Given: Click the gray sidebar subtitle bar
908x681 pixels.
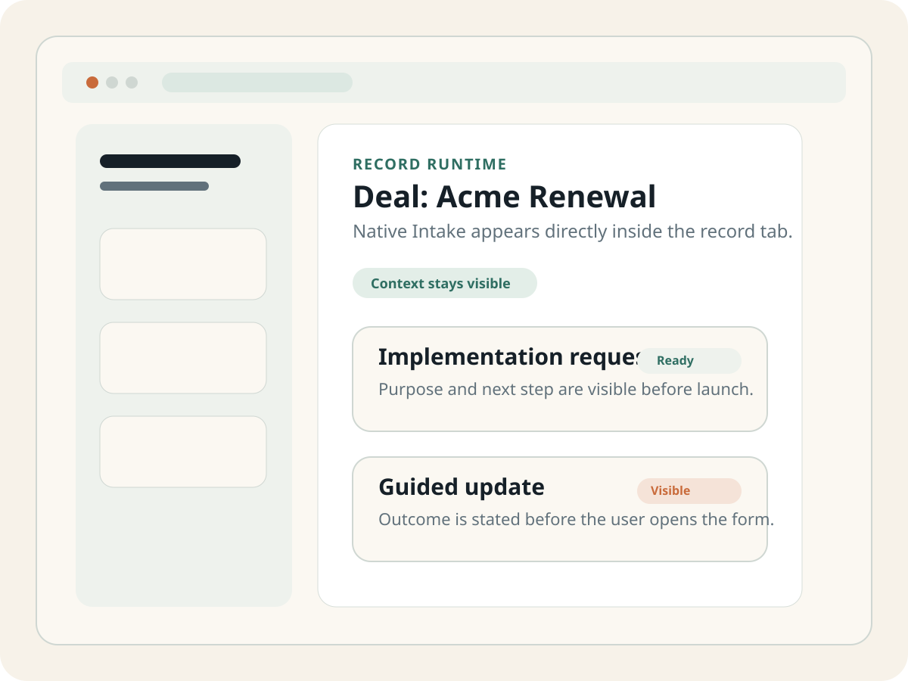Looking at the screenshot, I should [x=154, y=186].
